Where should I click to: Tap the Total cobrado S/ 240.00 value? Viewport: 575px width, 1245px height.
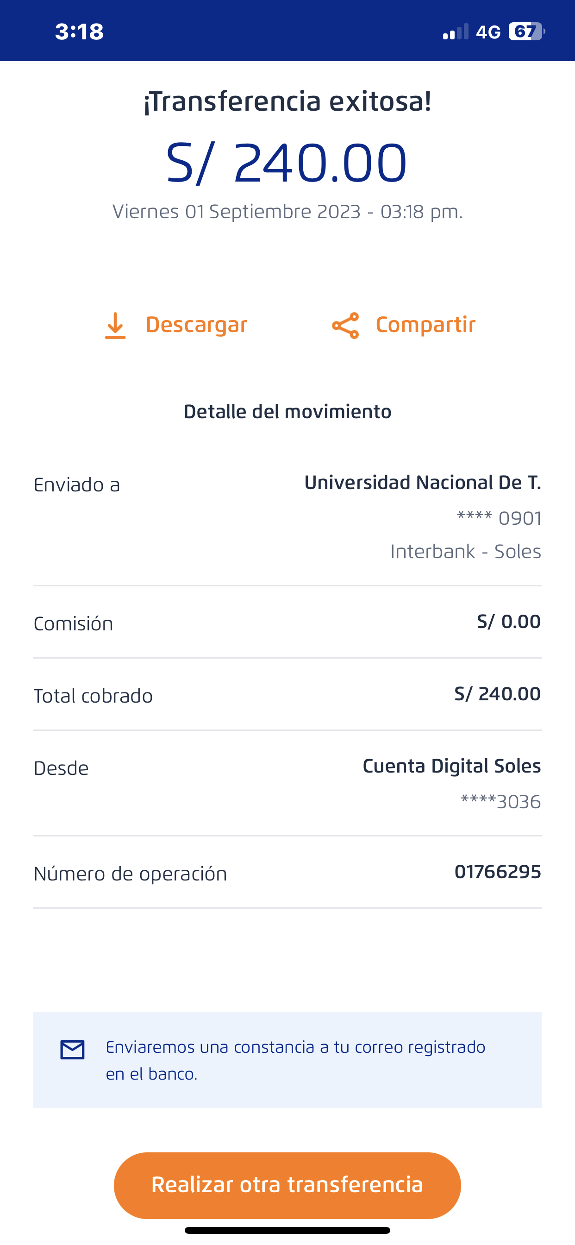(497, 694)
